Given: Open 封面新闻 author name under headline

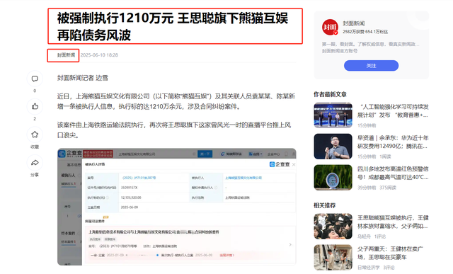Looking at the screenshot, I should [x=66, y=55].
